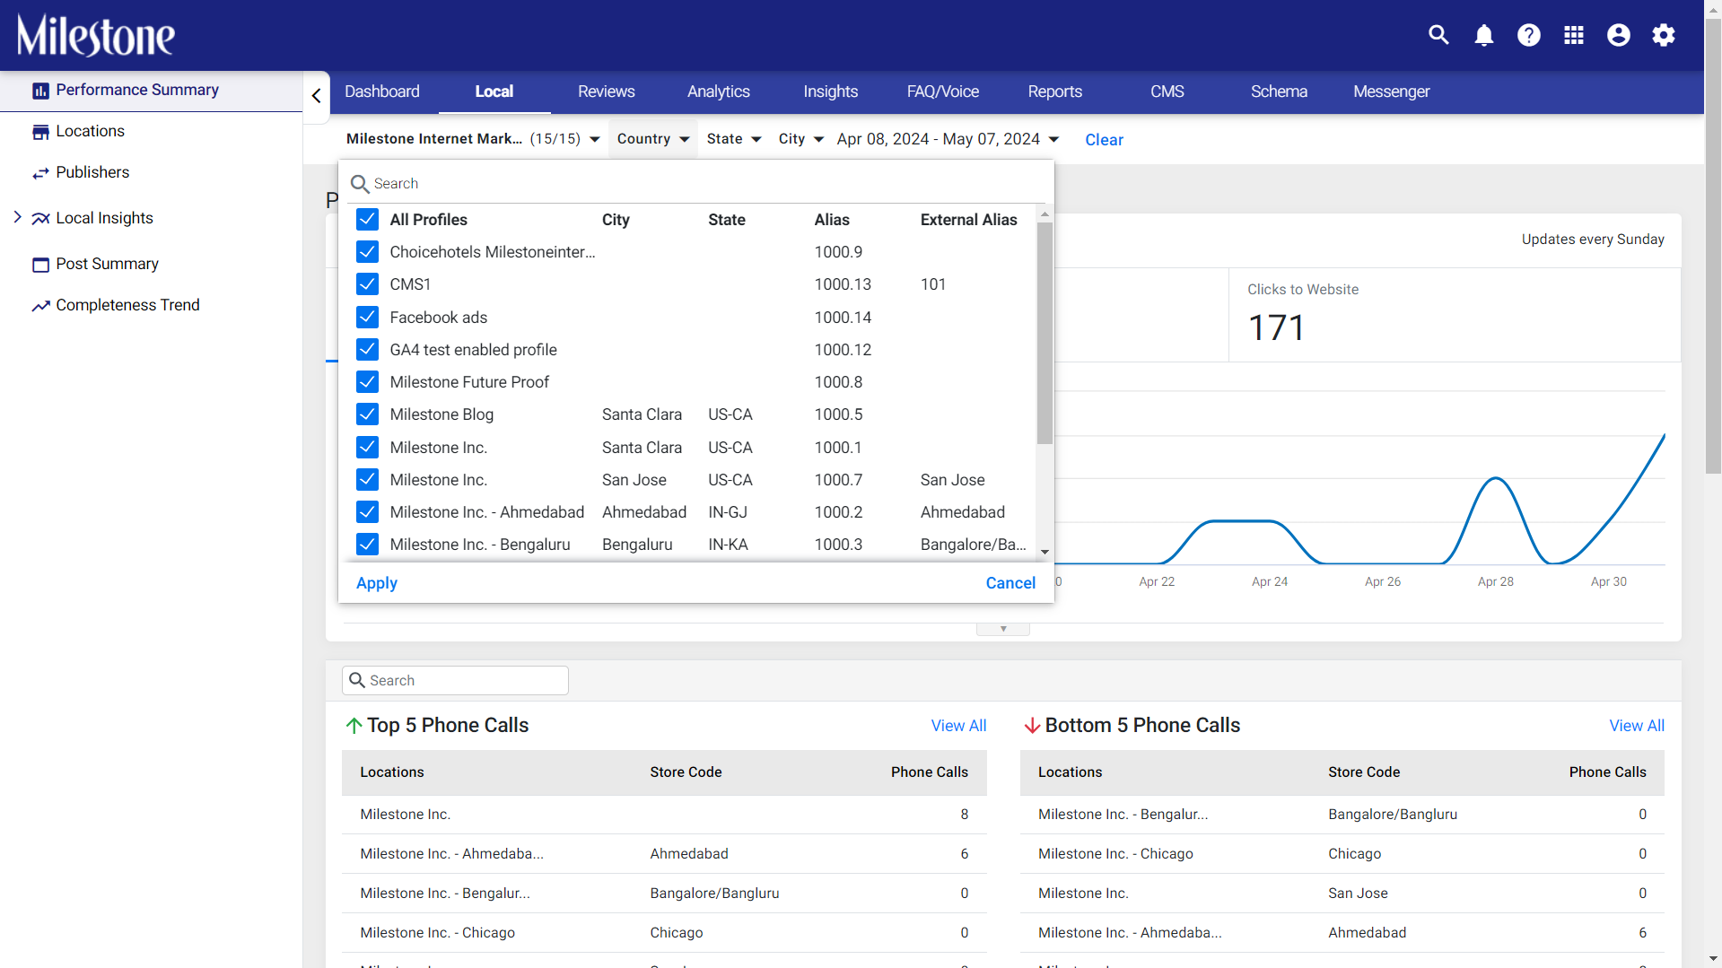The image size is (1722, 968).
Task: Expand the Local Insights tree item
Action: 17,217
